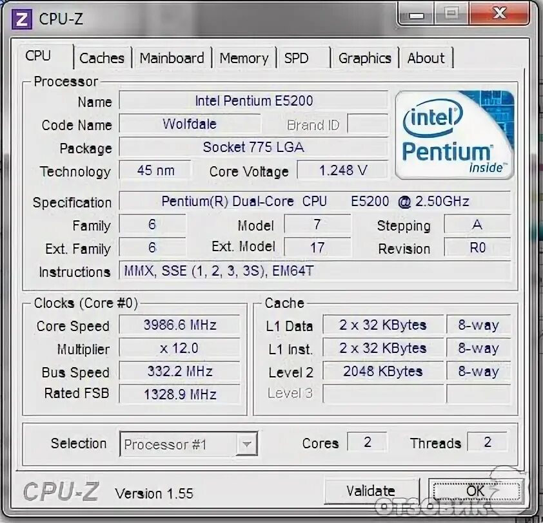Click the Processor group label

pyautogui.click(x=66, y=82)
